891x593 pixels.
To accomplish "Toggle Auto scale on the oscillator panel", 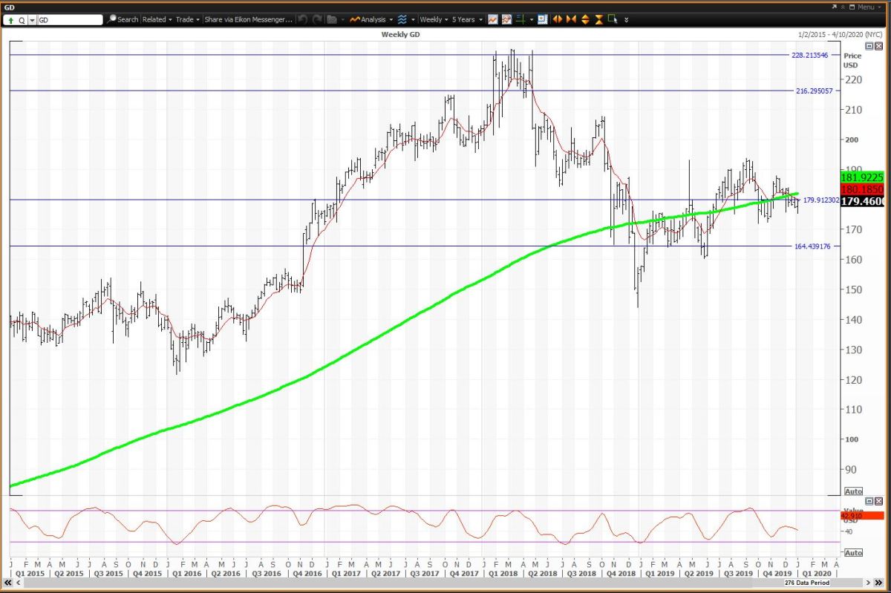I will point(853,552).
